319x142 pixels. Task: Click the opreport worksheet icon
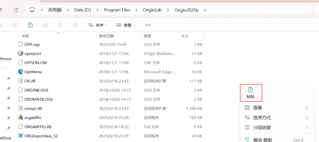tap(20, 53)
